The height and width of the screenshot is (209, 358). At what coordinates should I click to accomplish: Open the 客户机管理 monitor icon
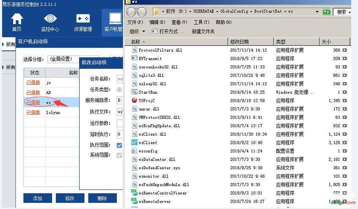(x=115, y=19)
